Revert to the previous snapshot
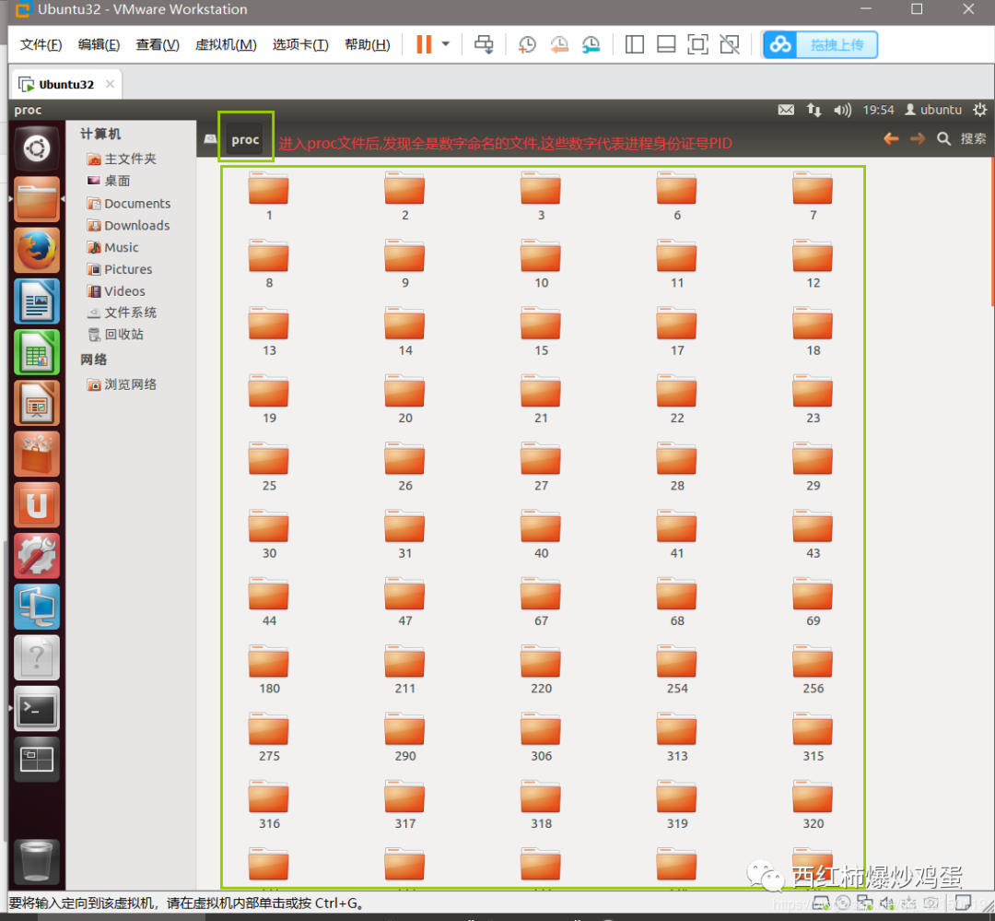 559,44
